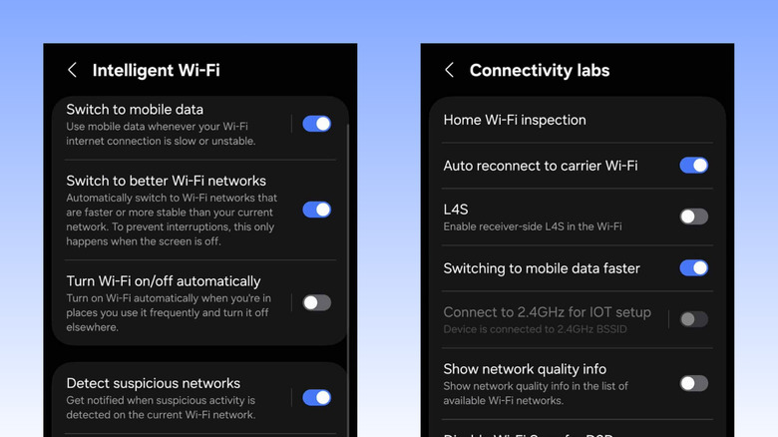778x437 pixels.
Task: Go back from Connectivity labs screen
Action: click(449, 70)
